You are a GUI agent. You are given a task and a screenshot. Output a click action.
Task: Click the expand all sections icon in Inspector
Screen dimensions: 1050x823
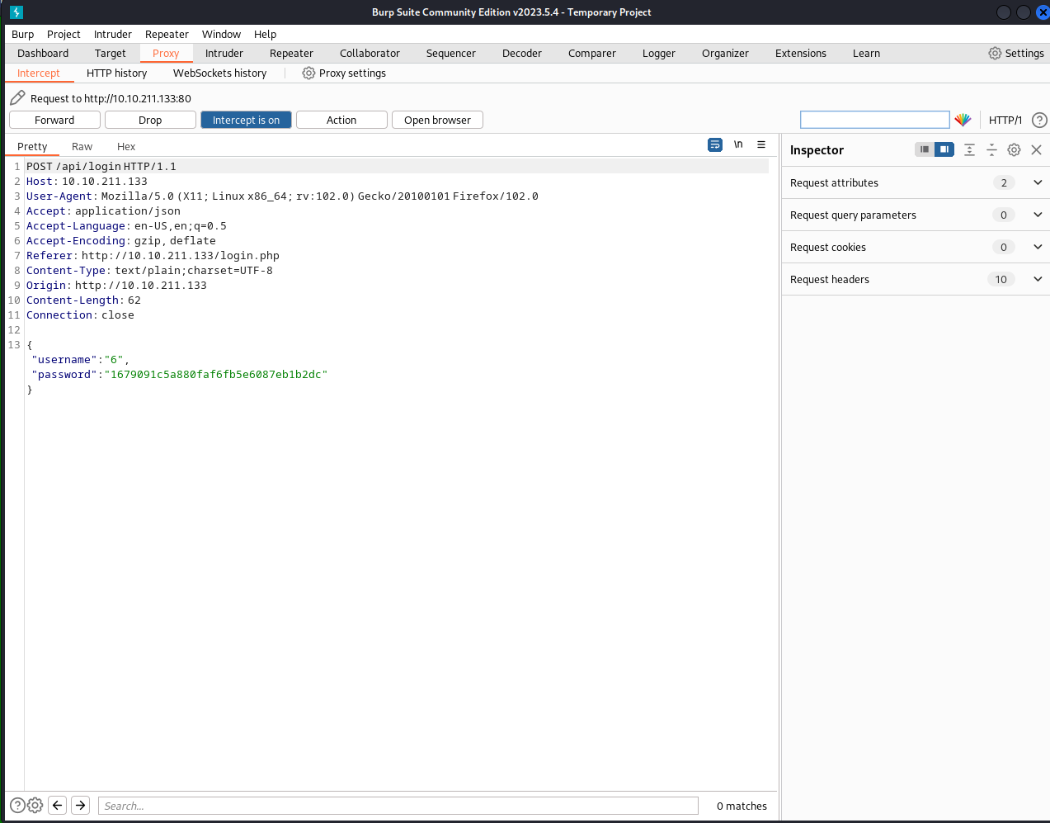point(969,149)
